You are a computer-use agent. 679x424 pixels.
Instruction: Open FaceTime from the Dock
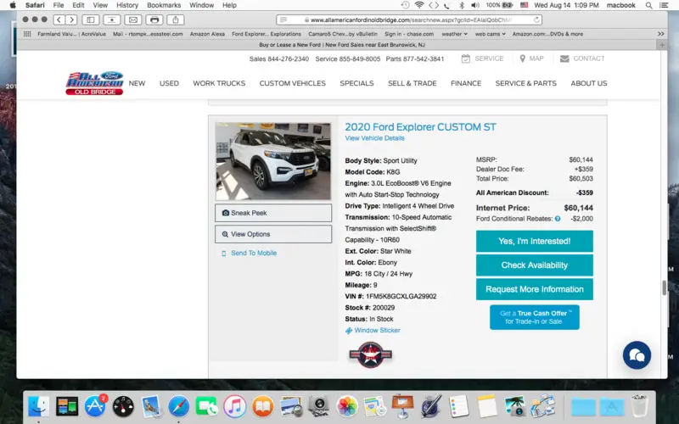(207, 406)
